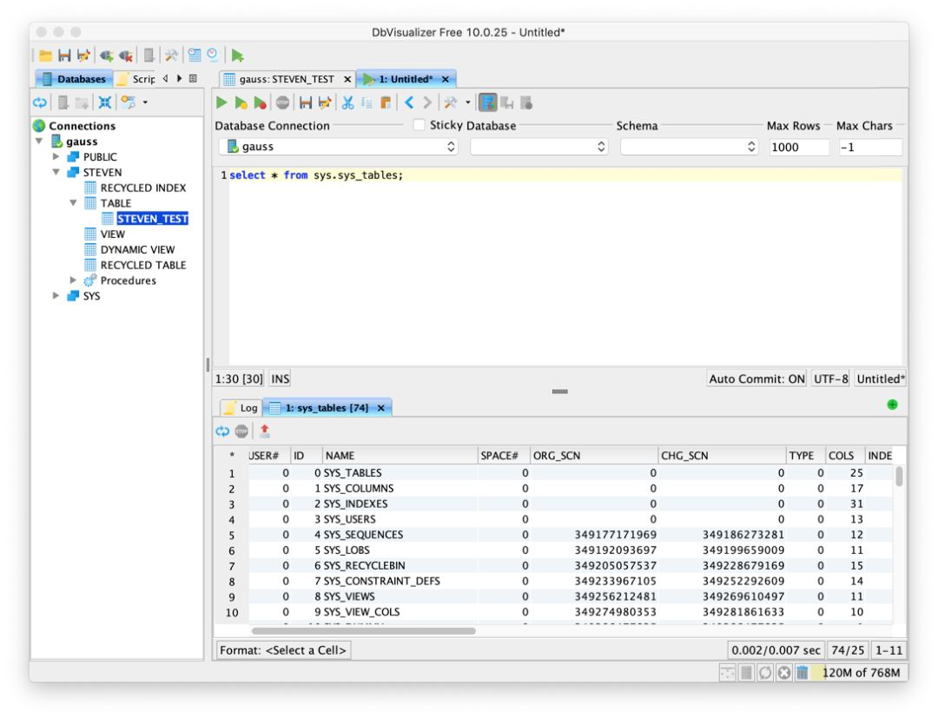This screenshot has width=938, height=718.
Task: Open Tool Properties from main toolbar
Action: click(x=171, y=56)
